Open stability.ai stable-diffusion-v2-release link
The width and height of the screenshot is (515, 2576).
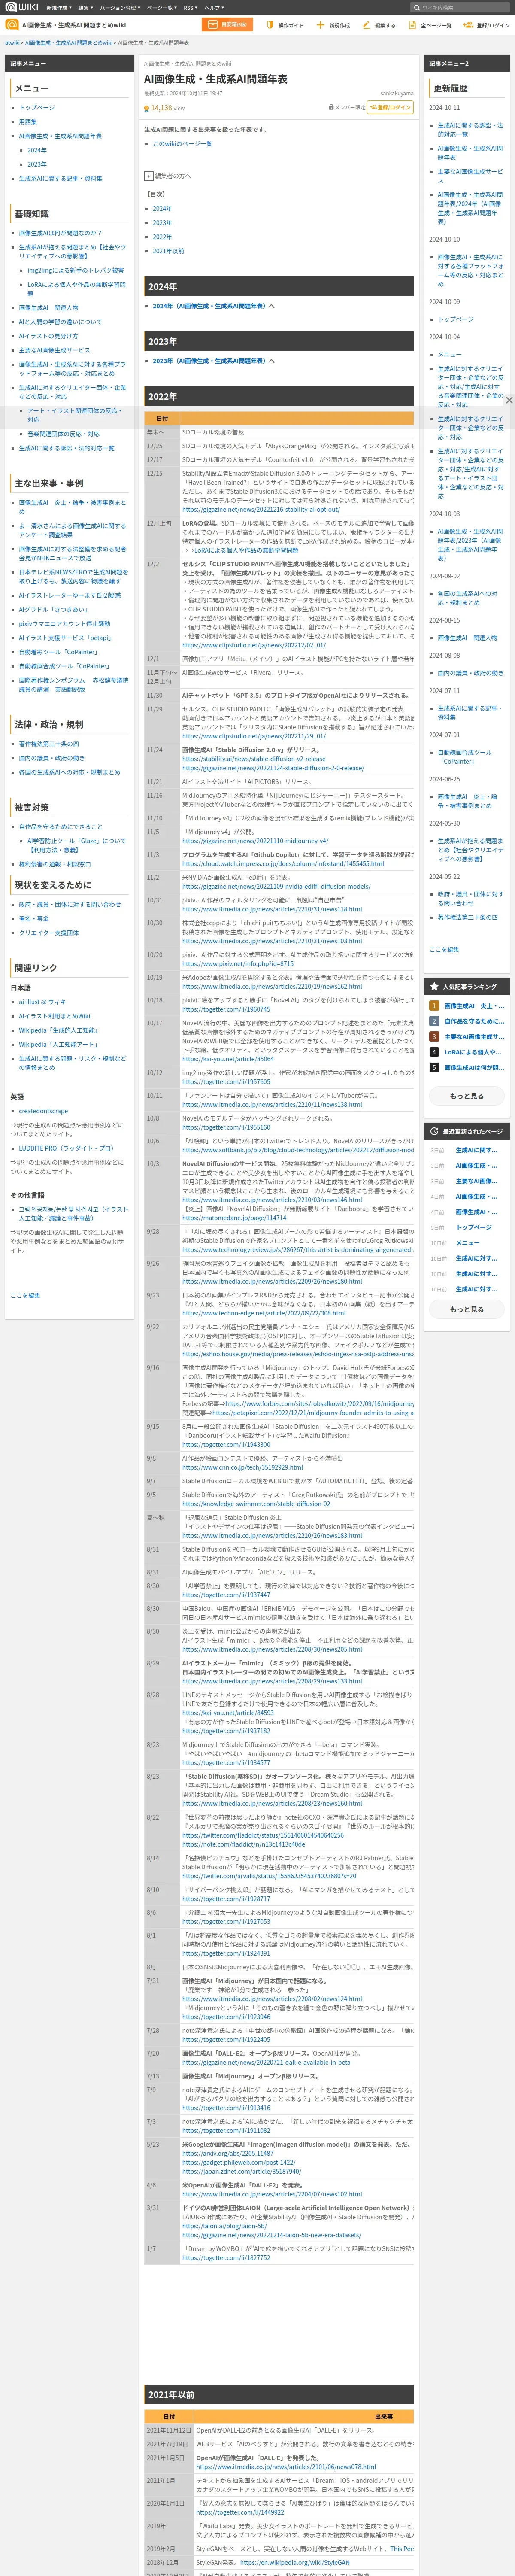point(254,759)
